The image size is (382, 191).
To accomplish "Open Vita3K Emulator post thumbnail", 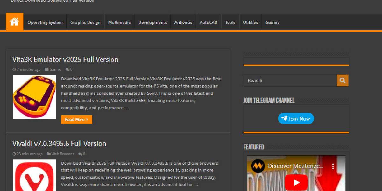I will (x=34, y=97).
